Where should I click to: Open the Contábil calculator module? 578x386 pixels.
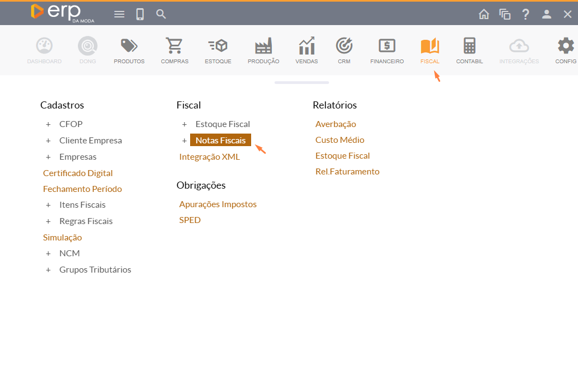point(469,46)
